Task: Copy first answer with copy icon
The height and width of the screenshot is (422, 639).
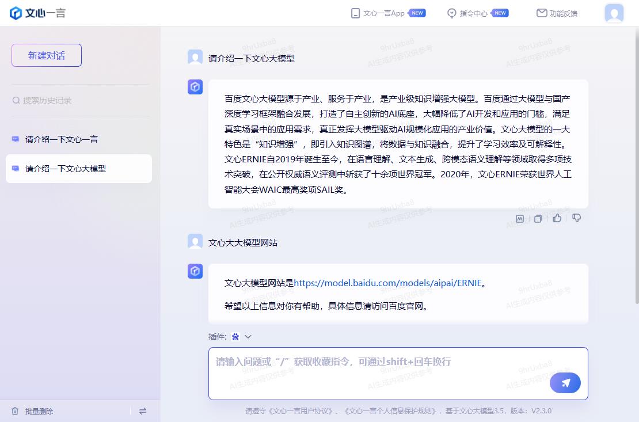Action: [x=538, y=219]
